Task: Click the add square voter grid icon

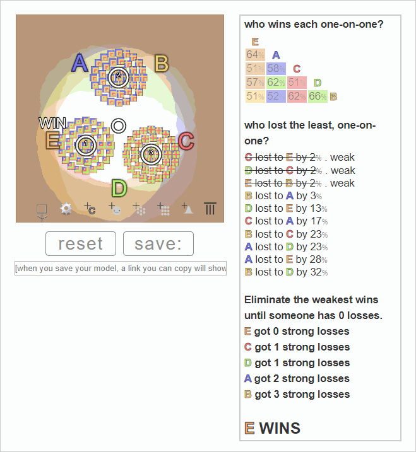Action: click(x=163, y=209)
